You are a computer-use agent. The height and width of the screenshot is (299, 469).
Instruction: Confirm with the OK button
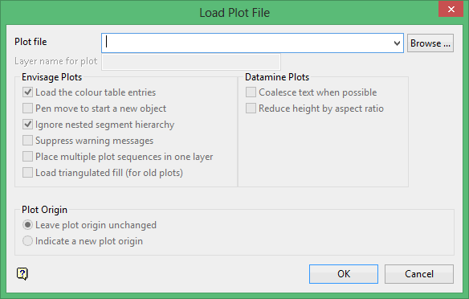344,274
